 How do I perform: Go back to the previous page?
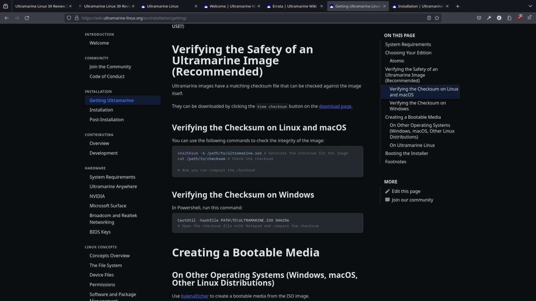coord(7,18)
